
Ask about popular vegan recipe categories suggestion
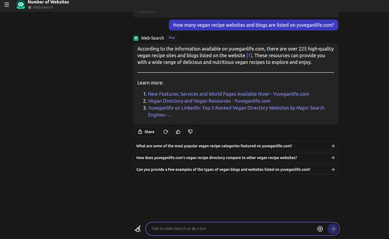236,146
